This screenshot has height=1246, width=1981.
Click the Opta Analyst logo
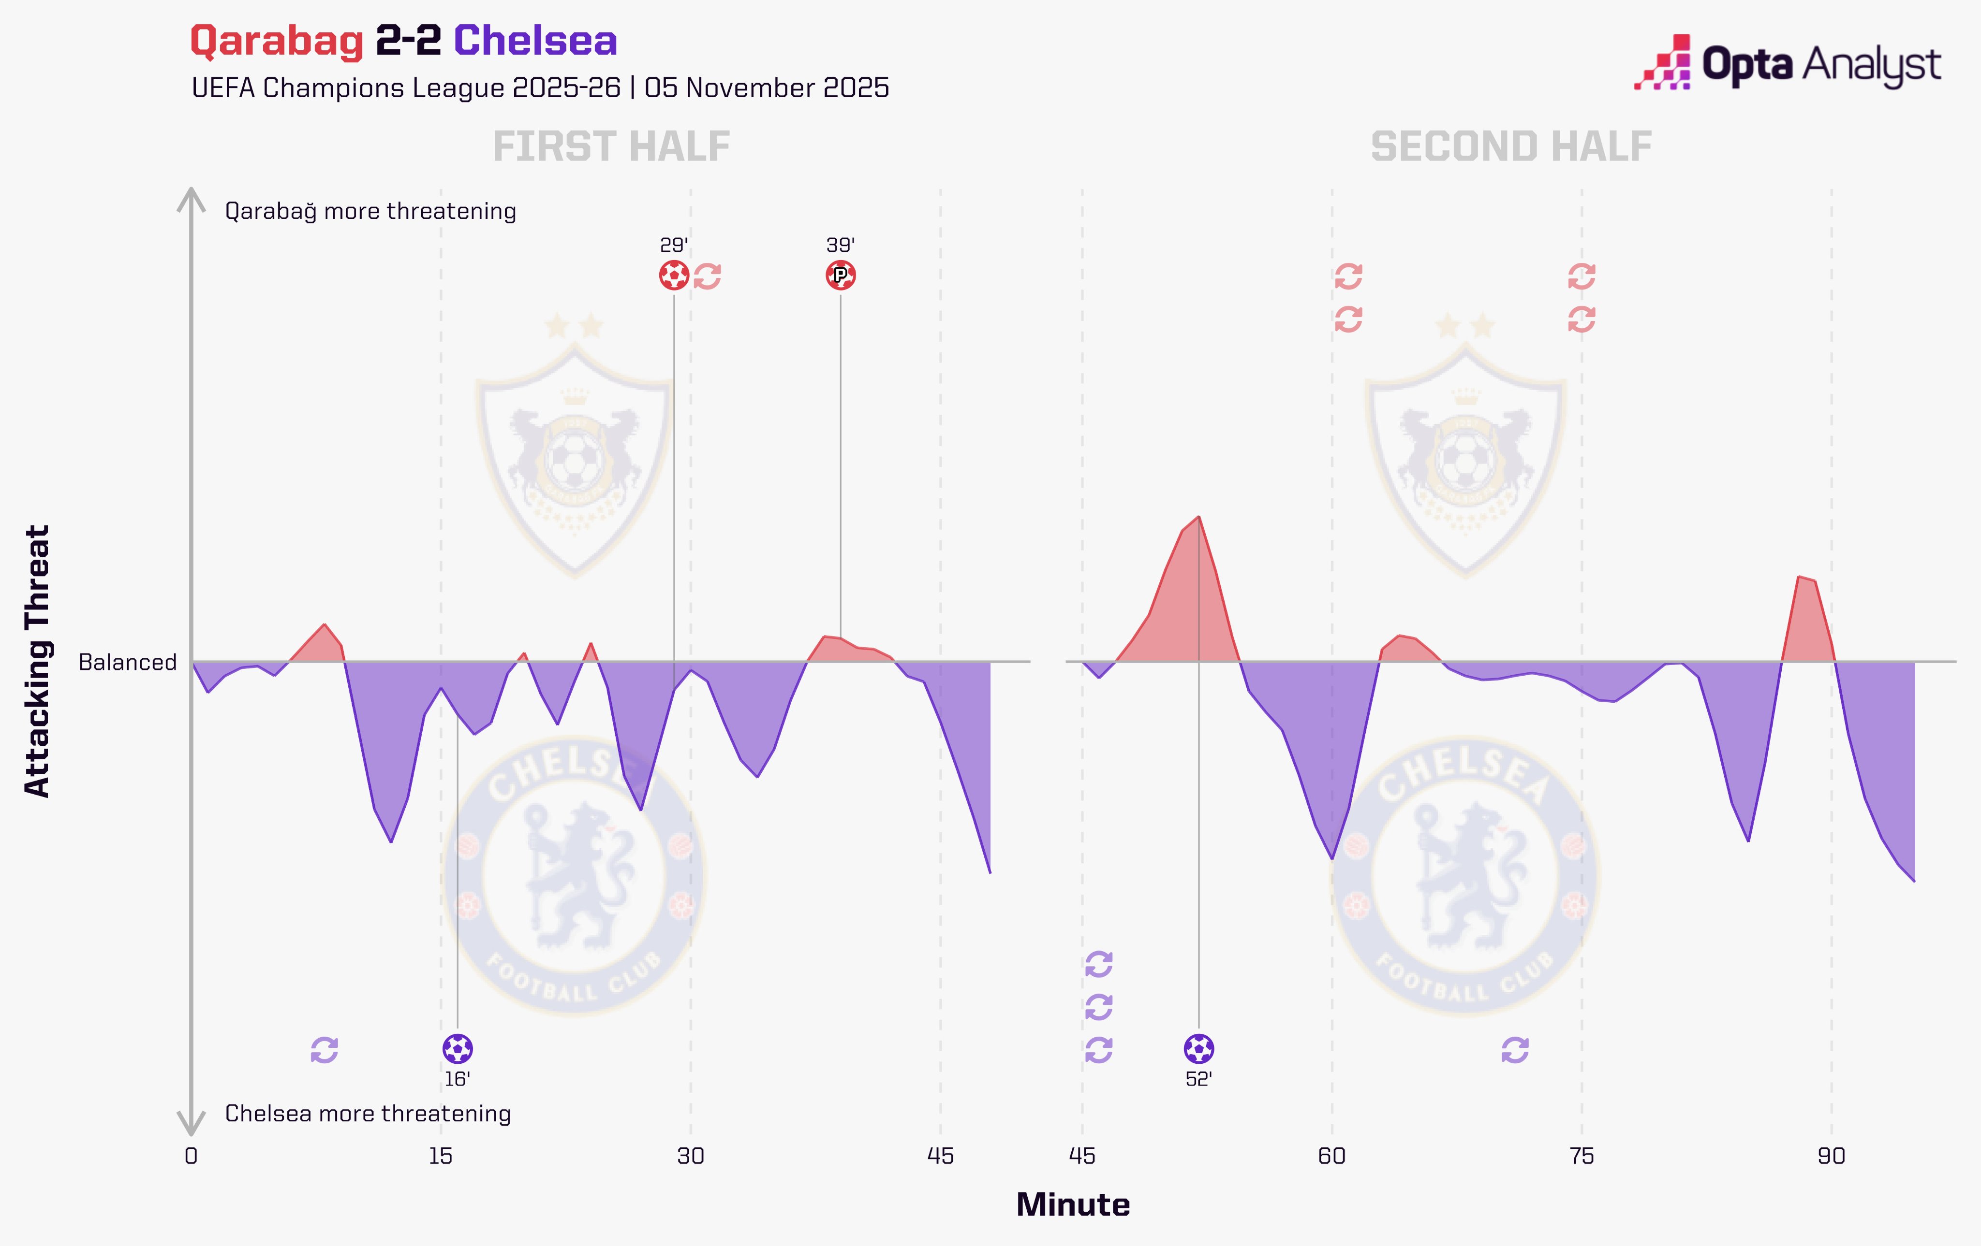(1787, 63)
